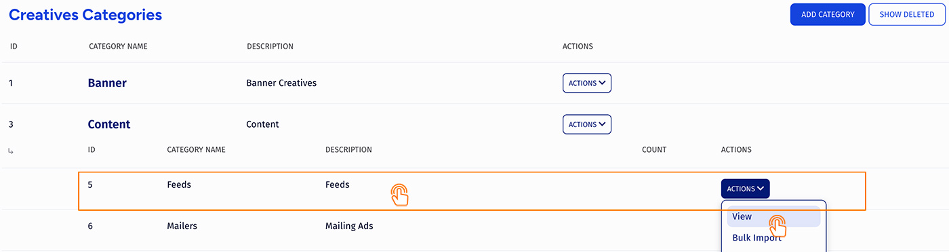The image size is (949, 252).
Task: Open the Actions dropdown for Content
Action: (x=587, y=124)
